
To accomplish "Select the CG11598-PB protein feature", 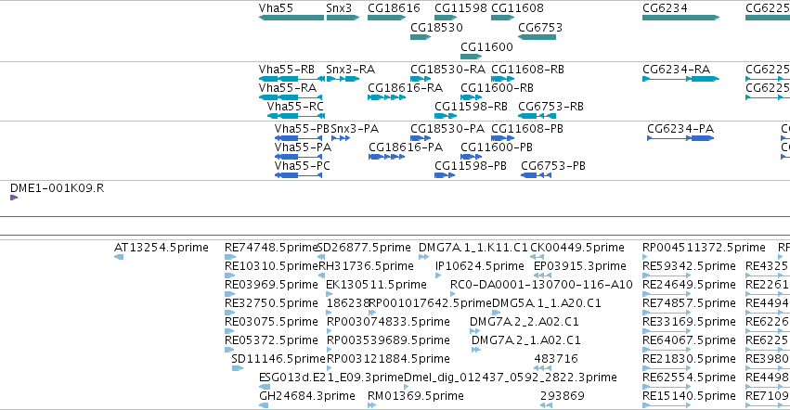I will pyautogui.click(x=445, y=175).
